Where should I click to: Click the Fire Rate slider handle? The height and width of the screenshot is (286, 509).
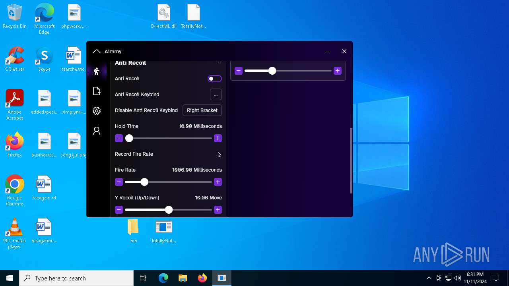[x=144, y=182]
